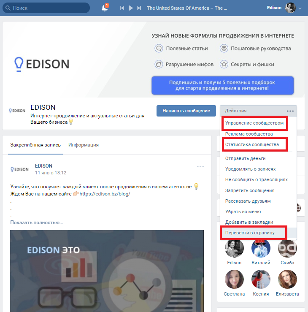Play the current audio track
Screen dimensions: 308x312
(x=130, y=8)
